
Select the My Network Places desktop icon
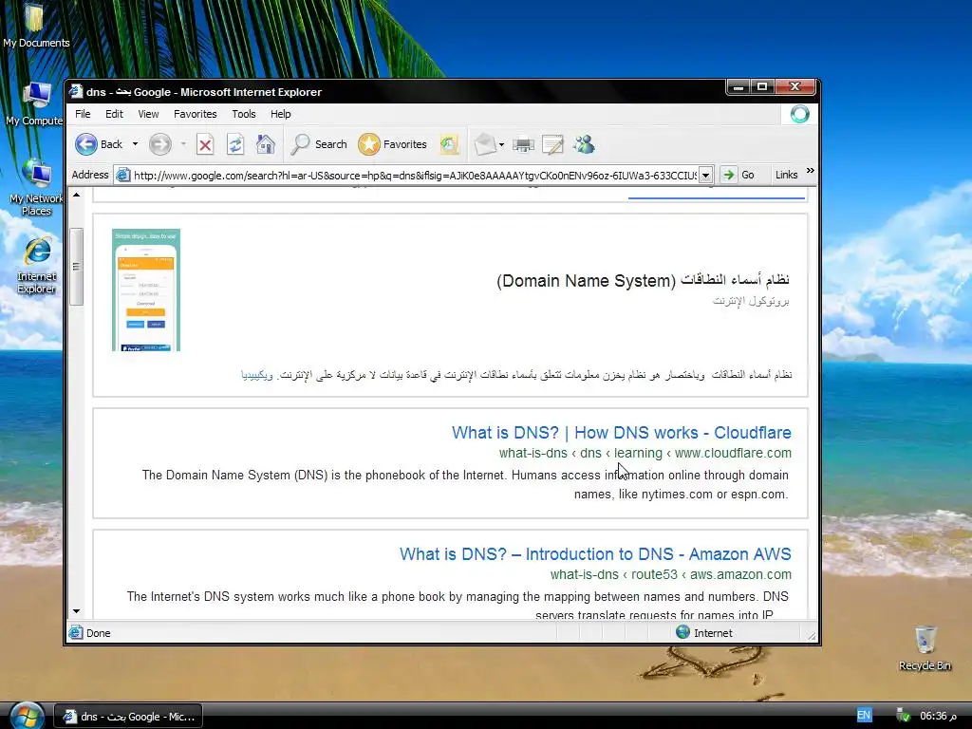tap(36, 188)
